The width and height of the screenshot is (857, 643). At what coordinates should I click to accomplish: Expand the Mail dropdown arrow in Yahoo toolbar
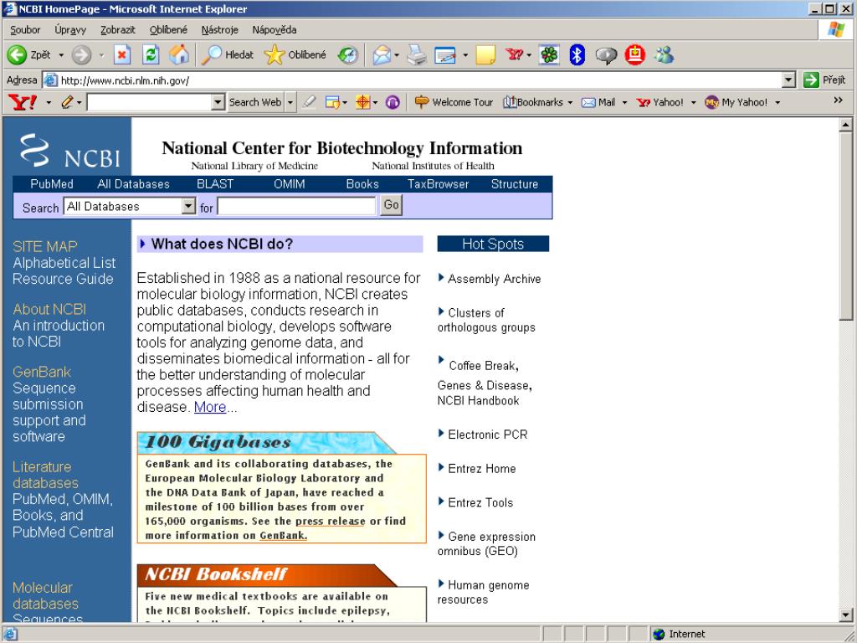point(624,102)
